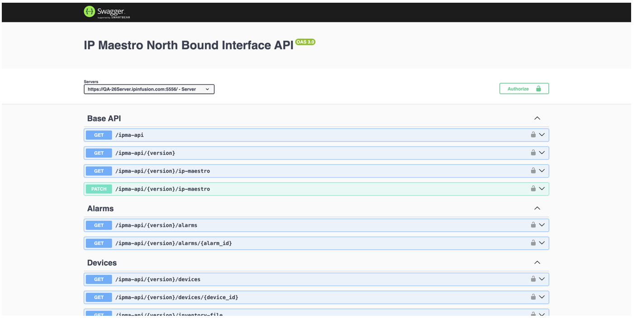Click the /ipma-api/{version} endpoint path text
Screen dimensions: 637x328
coord(145,153)
